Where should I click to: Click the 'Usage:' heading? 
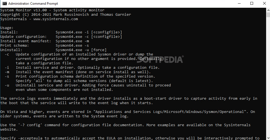tap(7, 28)
